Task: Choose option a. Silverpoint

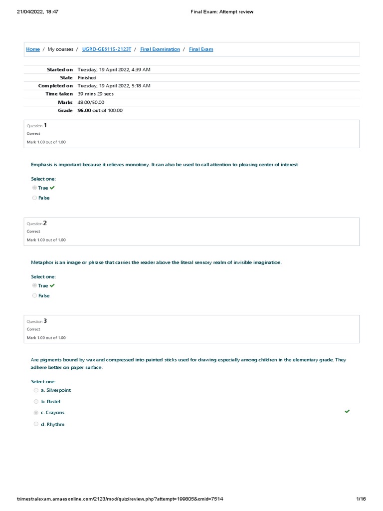Action: click(36, 390)
